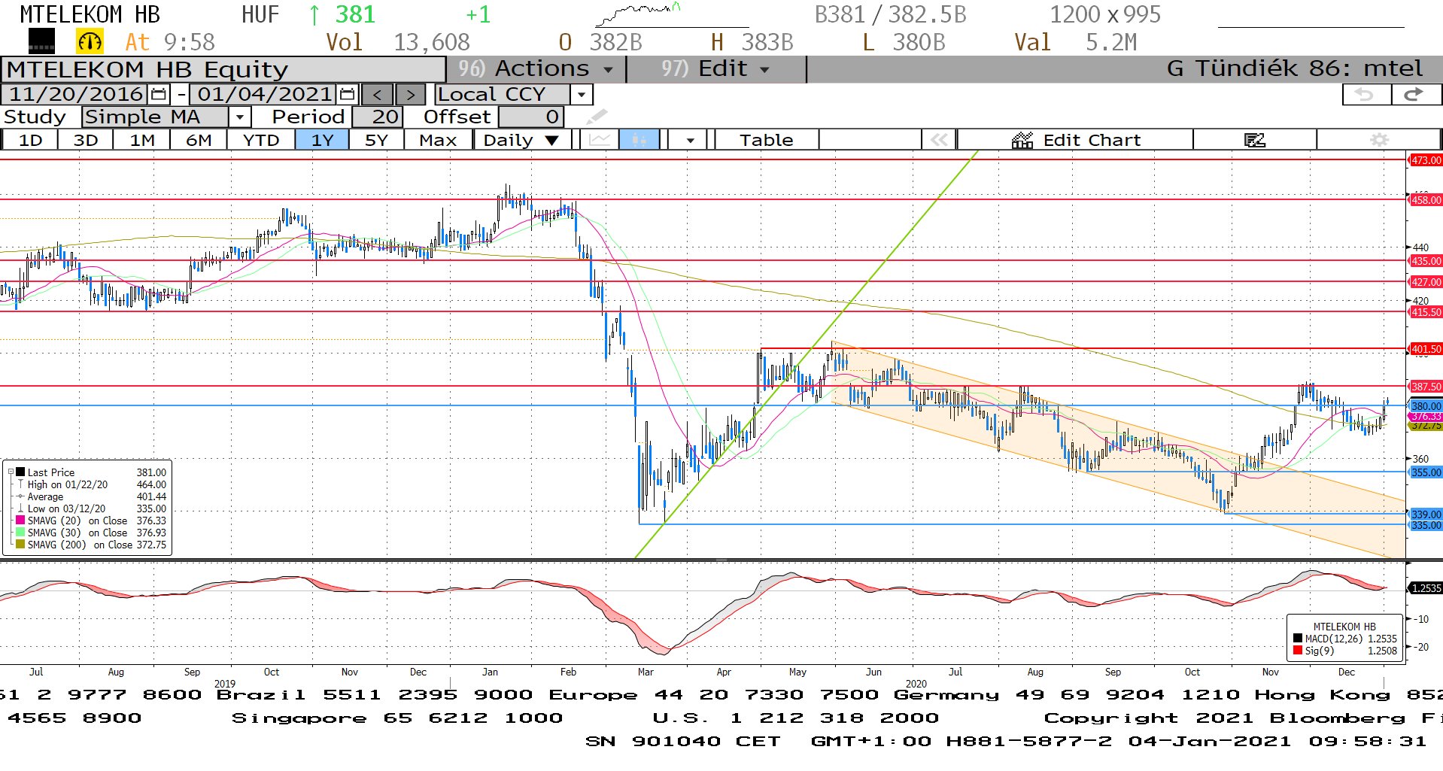Step the date range forward with the right arrow
The width and height of the screenshot is (1443, 771).
coord(410,95)
